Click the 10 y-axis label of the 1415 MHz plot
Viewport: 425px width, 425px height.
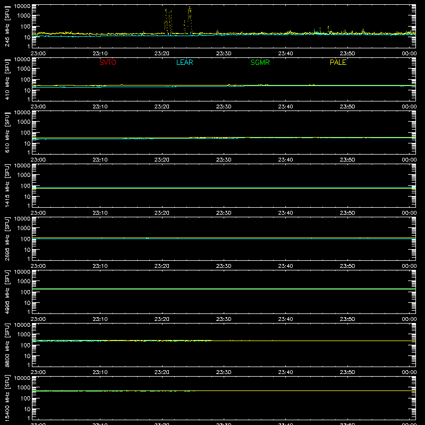tap(27, 197)
